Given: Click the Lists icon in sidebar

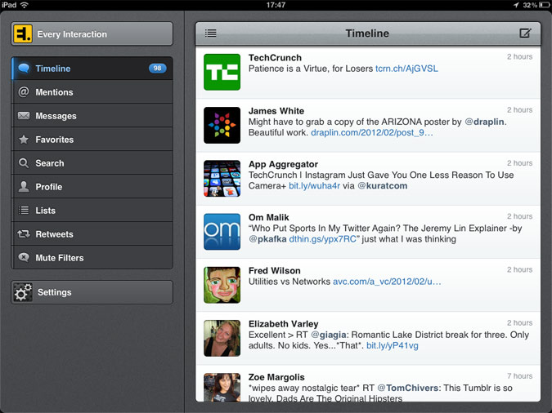Looking at the screenshot, I should [x=24, y=211].
